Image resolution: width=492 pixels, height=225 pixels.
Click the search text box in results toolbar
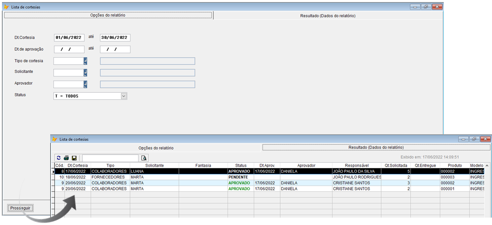(x=110, y=158)
